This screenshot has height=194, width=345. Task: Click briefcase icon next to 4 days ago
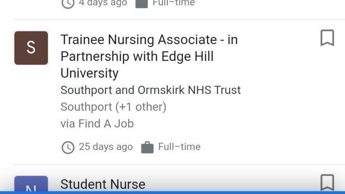(x=141, y=3)
